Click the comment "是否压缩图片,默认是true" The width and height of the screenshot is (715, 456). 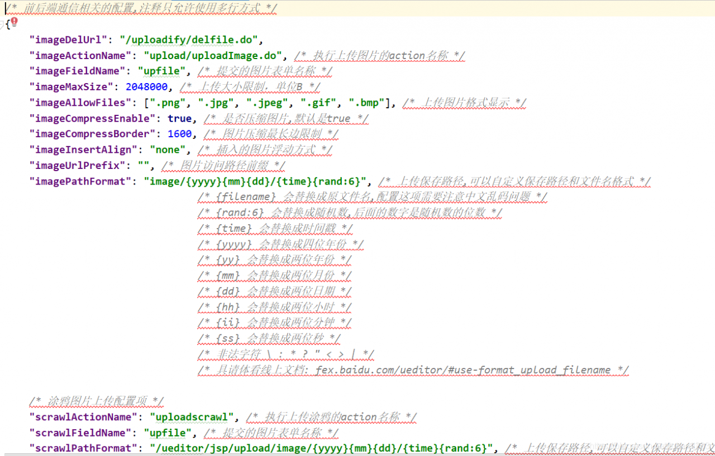[x=285, y=119]
